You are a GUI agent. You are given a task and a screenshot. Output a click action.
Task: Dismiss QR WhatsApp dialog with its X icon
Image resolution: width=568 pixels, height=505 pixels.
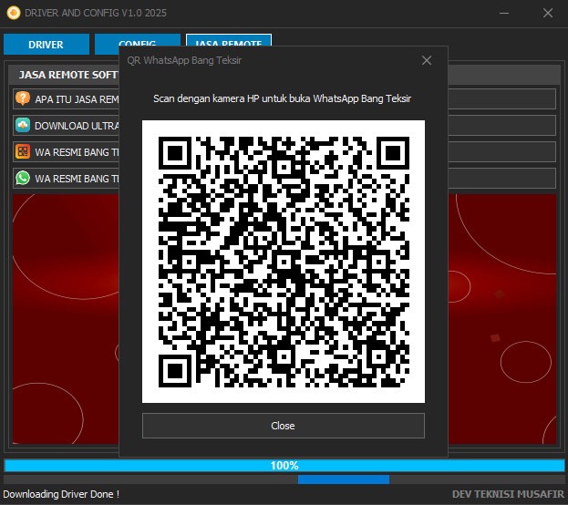pos(427,60)
